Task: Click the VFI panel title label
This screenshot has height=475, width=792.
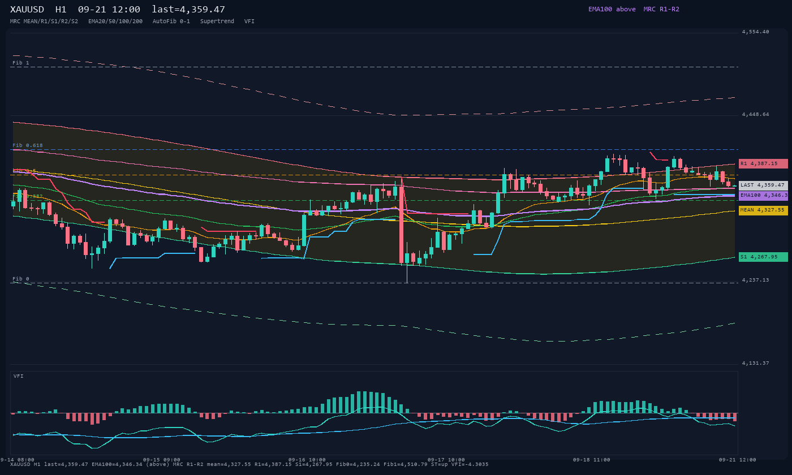Action: pyautogui.click(x=19, y=376)
